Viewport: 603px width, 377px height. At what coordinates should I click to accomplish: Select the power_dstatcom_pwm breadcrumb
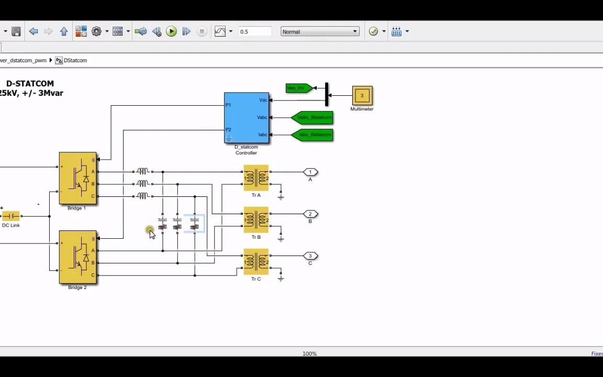click(23, 60)
